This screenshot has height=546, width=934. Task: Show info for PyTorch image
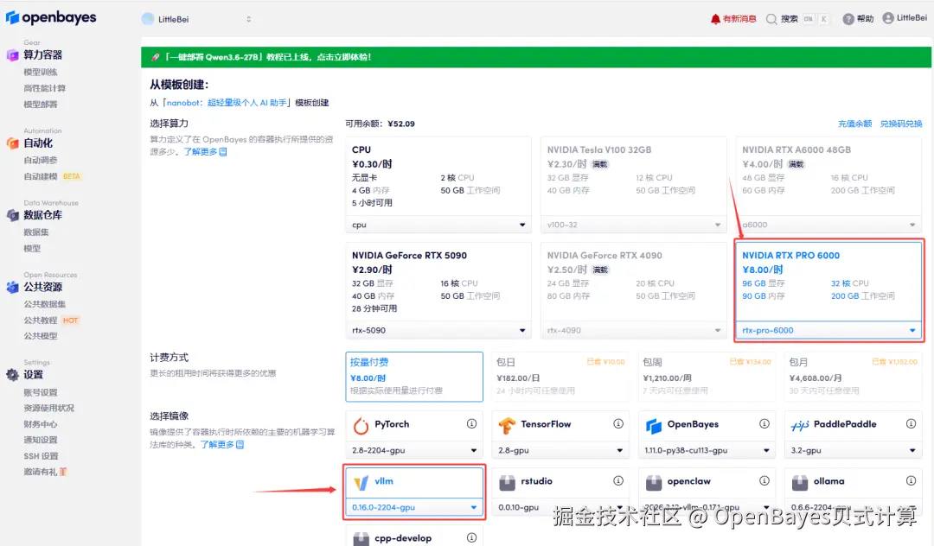point(472,423)
